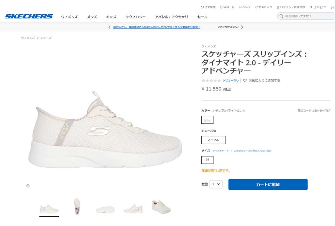Click the Skechers logo
335x226 pixels.
tap(29, 16)
